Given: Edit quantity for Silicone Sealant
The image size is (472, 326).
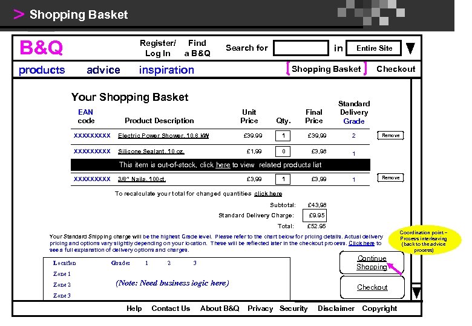Looking at the screenshot, I should [x=283, y=152].
